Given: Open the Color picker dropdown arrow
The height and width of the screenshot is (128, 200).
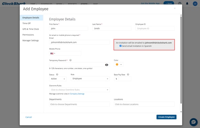Looking at the screenshot, I should click(121, 64).
